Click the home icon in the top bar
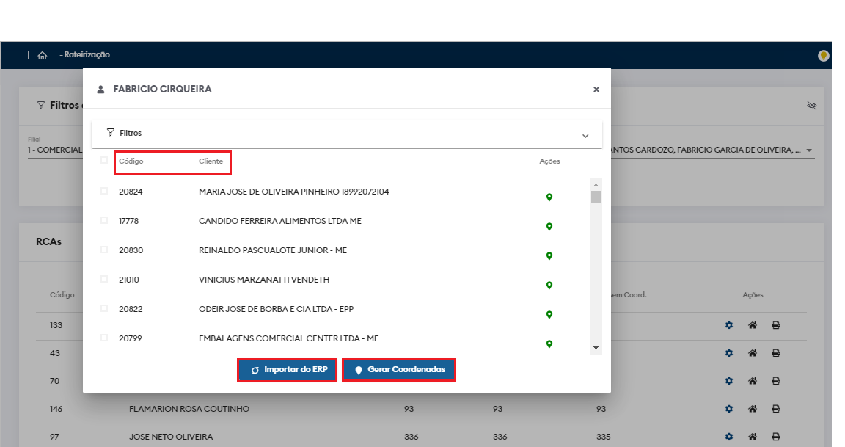 [x=42, y=55]
